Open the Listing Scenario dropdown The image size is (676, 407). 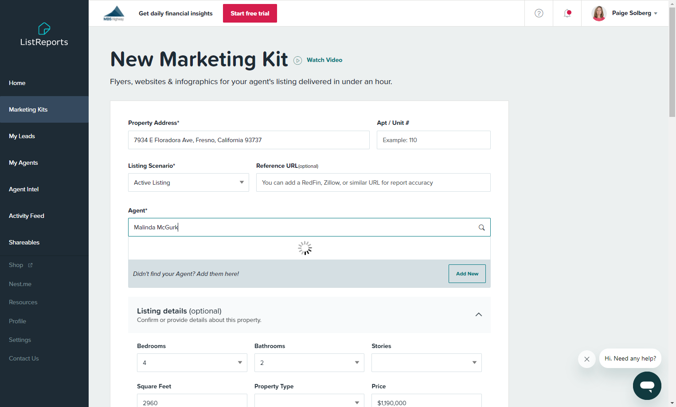coord(188,182)
